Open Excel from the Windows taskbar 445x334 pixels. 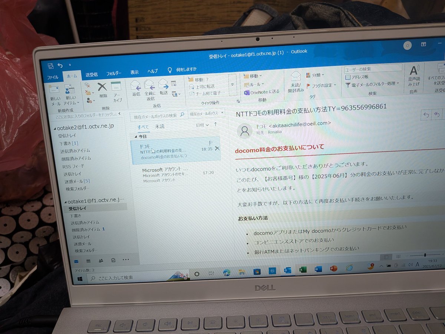coord(302,270)
